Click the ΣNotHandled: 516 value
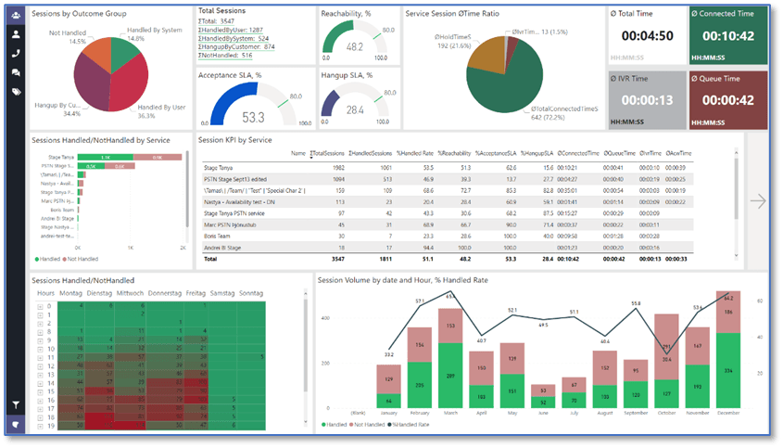The width and height of the screenshot is (783, 448). coord(225,56)
